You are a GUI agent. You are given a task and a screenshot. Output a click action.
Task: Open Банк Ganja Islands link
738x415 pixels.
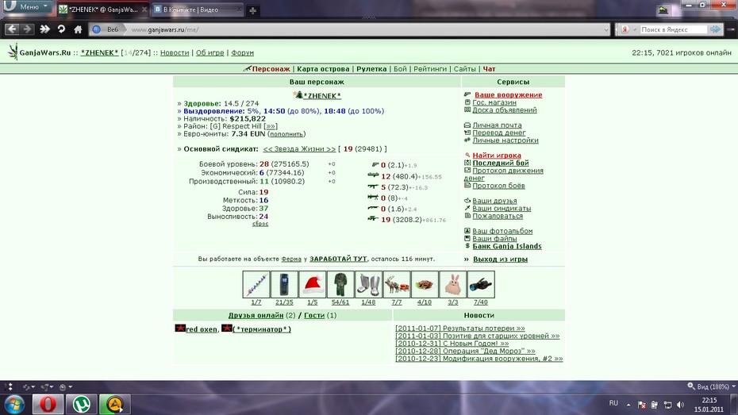[x=507, y=246]
